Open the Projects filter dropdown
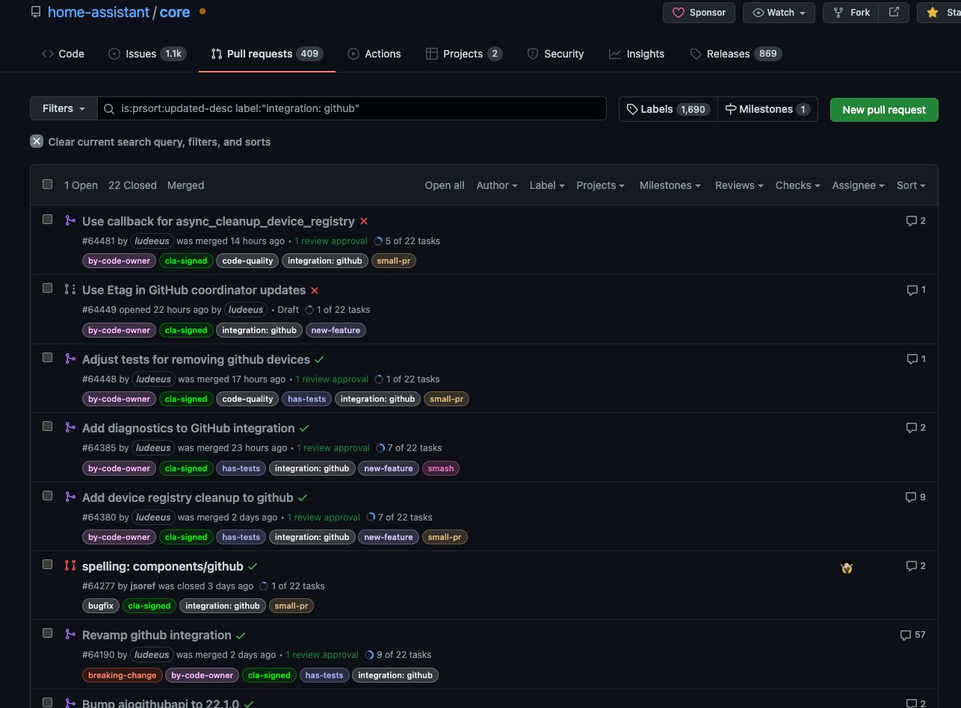Viewport: 961px width, 708px height. 602,185
